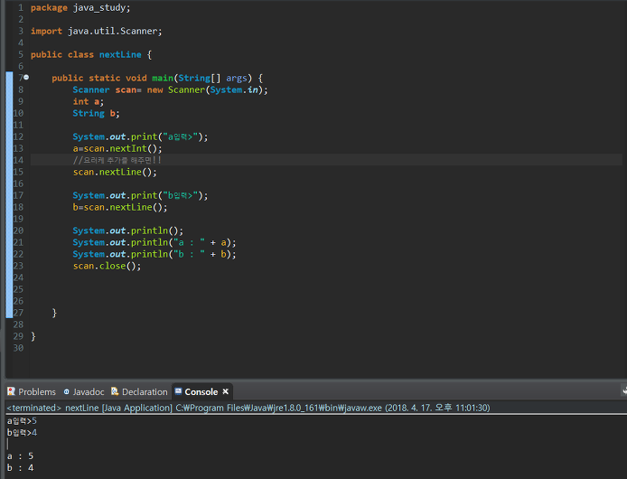
Task: Click line number 29 in gutter
Action: [18, 336]
